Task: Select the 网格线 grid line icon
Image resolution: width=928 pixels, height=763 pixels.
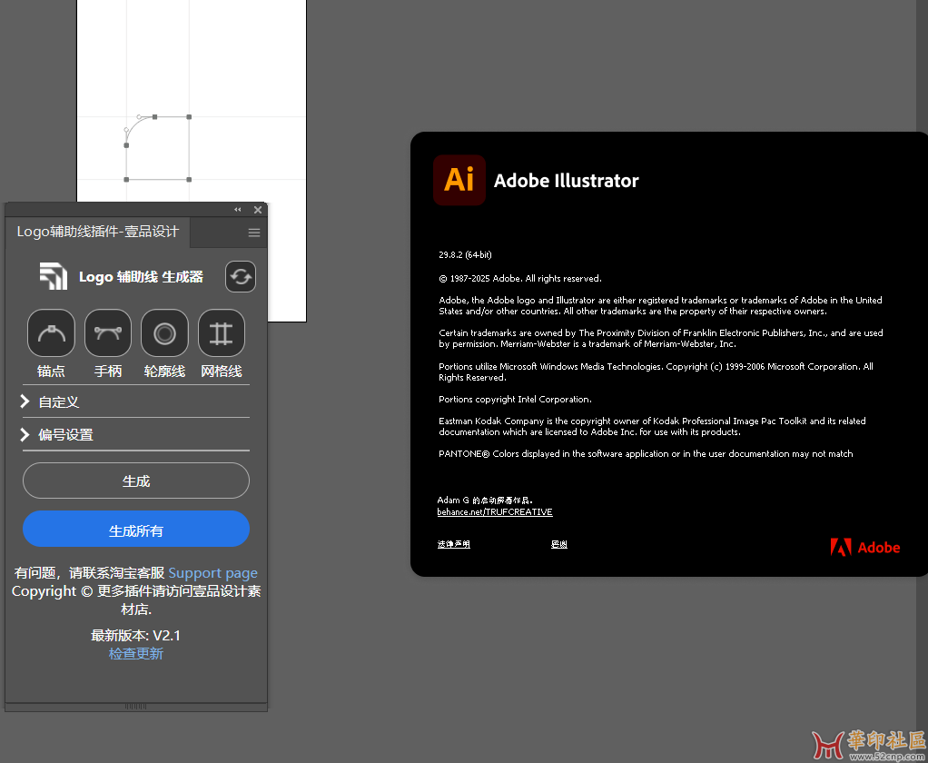Action: tap(222, 333)
